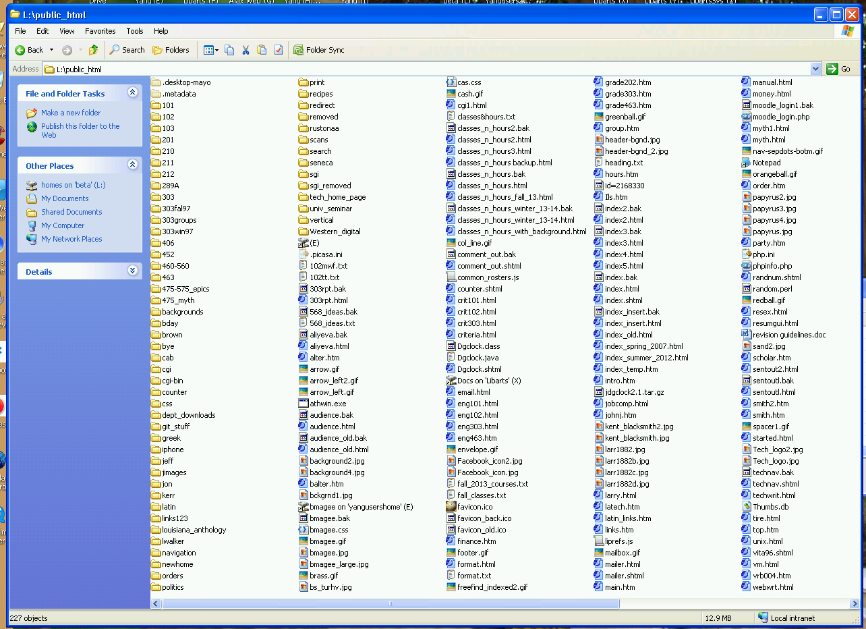Click the Properties checkmark toolbar icon
This screenshot has height=629, width=866.
click(278, 50)
